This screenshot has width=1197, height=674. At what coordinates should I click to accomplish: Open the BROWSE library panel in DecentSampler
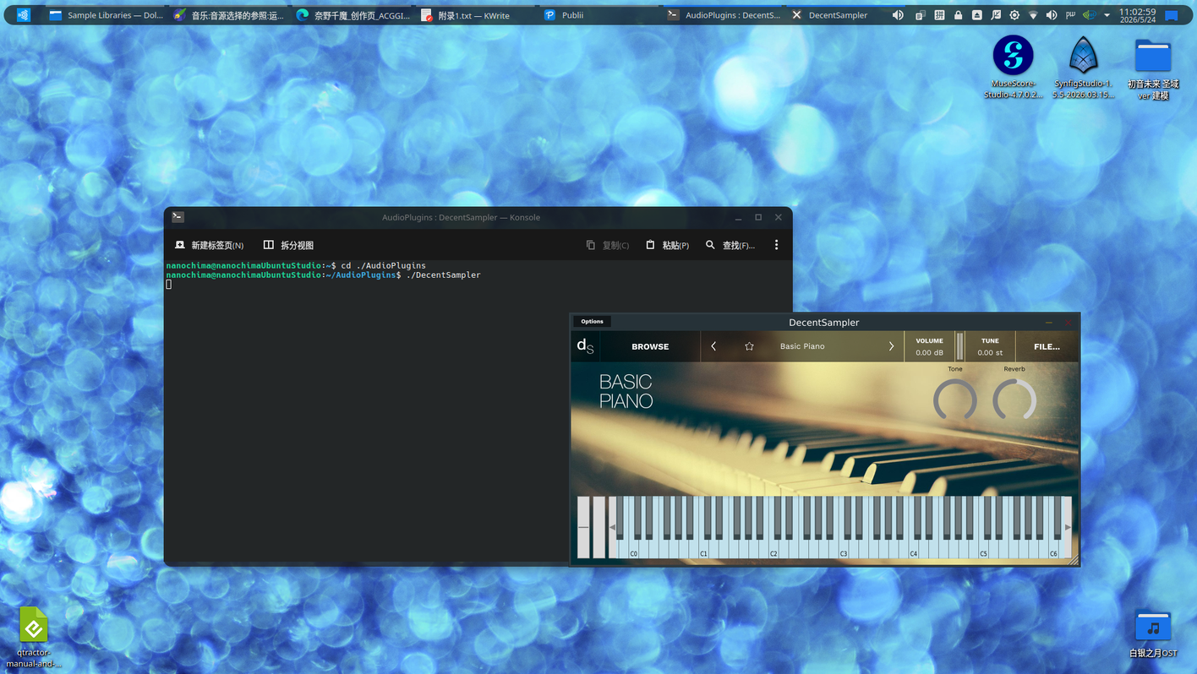[650, 346]
